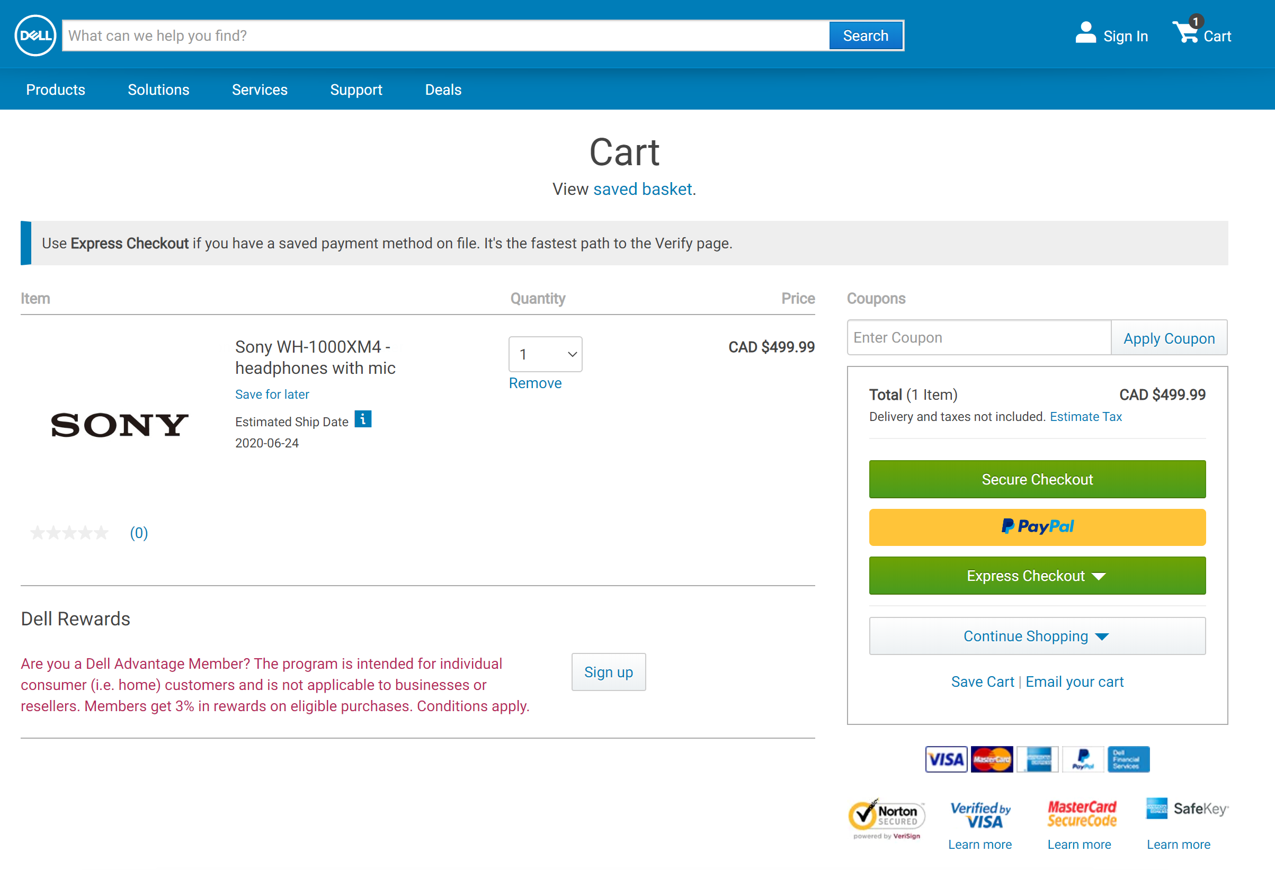Open the Deals menu

pos(443,89)
